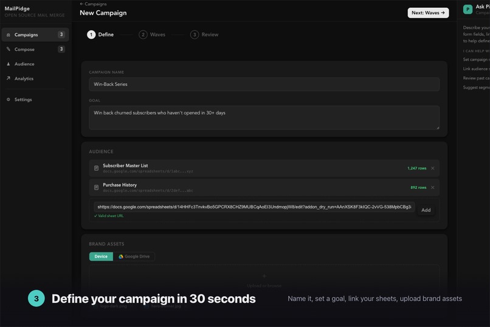Open Settings from the sidebar
The height and width of the screenshot is (327, 490).
pyautogui.click(x=35, y=100)
